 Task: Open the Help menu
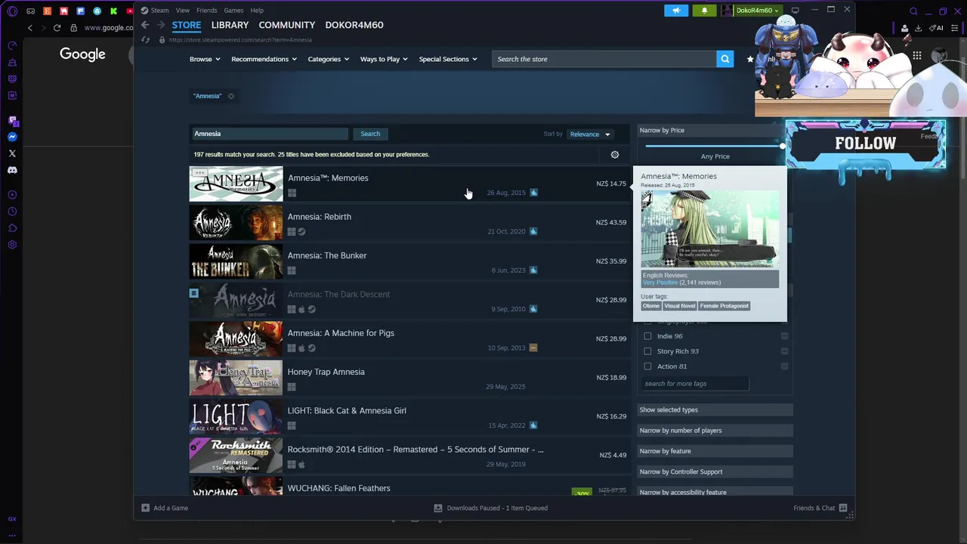(x=257, y=11)
